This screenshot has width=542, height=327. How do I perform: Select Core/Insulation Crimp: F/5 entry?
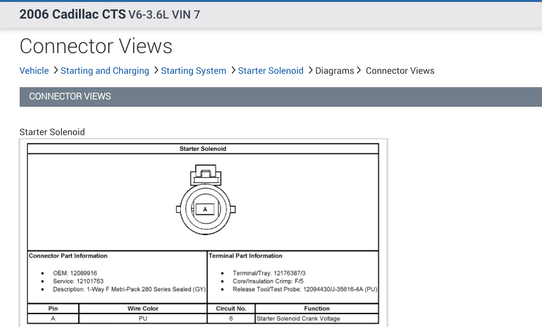point(268,281)
